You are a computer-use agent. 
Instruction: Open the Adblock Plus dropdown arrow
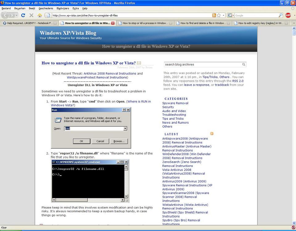coord(294,15)
